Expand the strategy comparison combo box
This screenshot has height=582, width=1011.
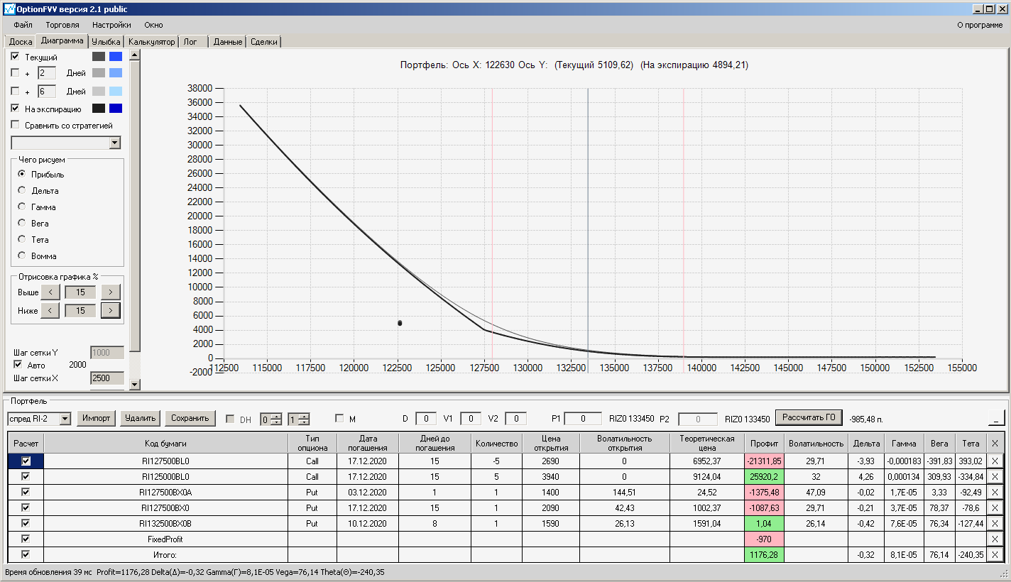point(115,143)
